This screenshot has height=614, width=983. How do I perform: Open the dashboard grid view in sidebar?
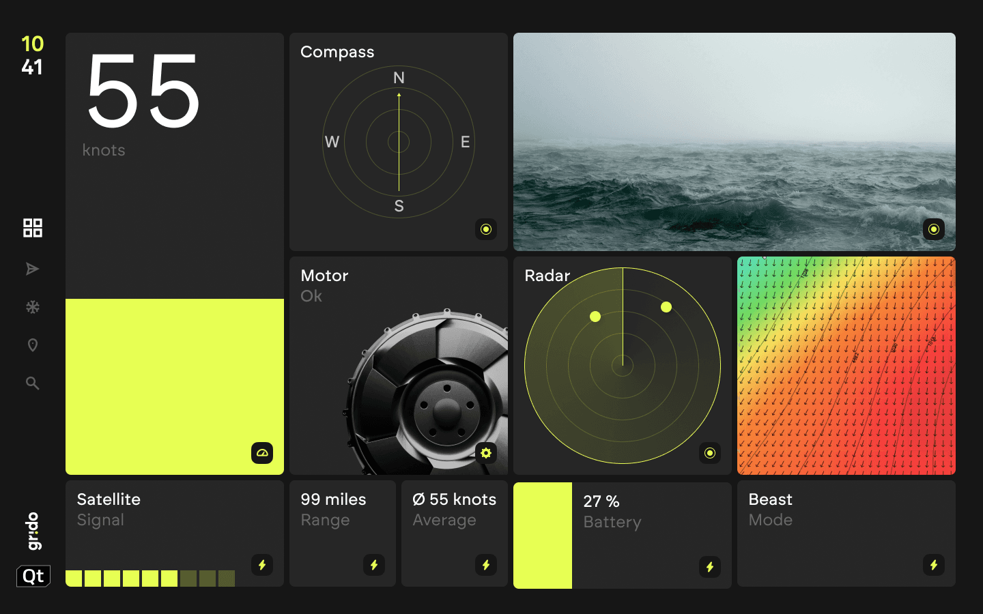point(33,228)
